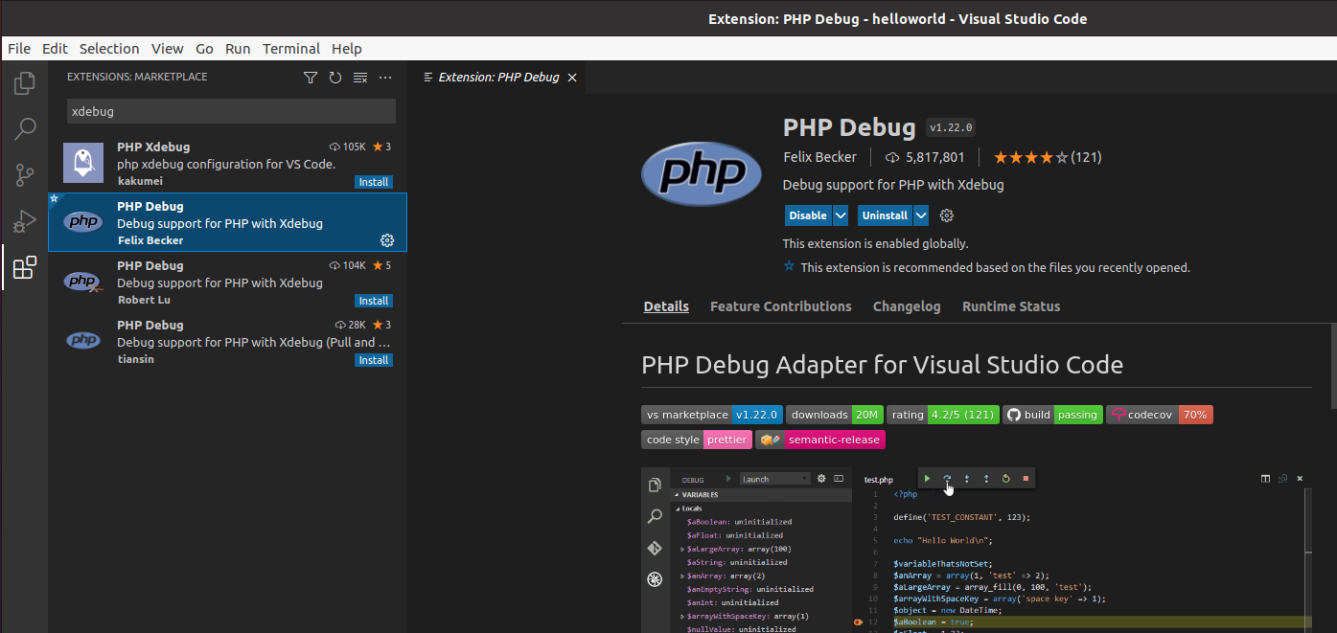1337x633 pixels.
Task: Click the debugger screenshot in the readme
Action: [x=975, y=550]
